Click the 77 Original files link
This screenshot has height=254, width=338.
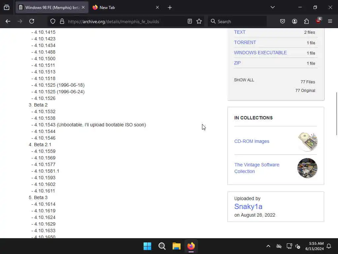click(x=305, y=91)
